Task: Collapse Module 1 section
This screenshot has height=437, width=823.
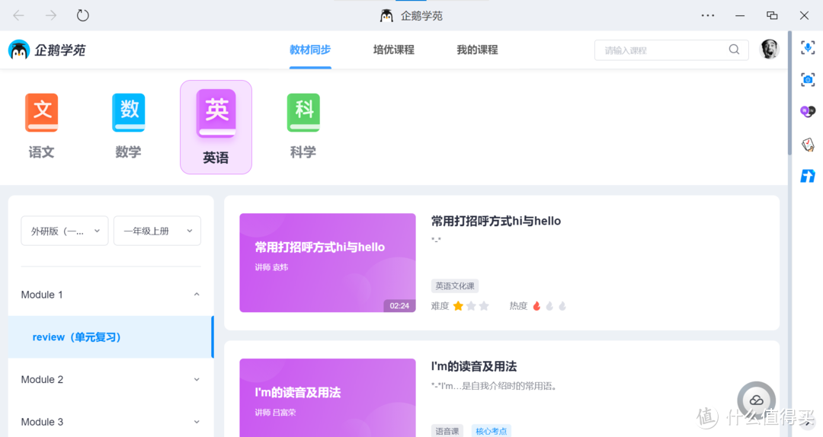Action: pyautogui.click(x=110, y=295)
